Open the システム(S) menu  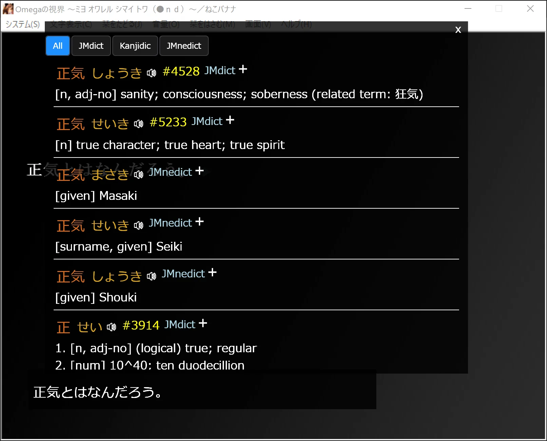[x=21, y=24]
